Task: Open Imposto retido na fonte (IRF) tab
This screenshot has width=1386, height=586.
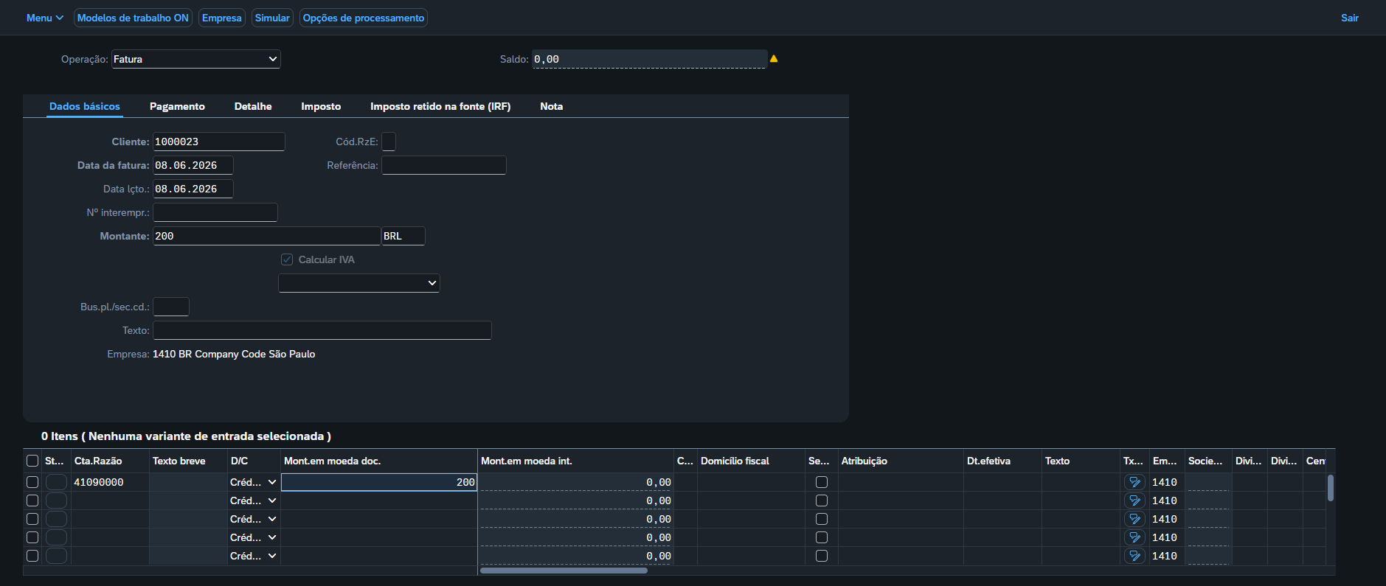Action: click(x=440, y=106)
